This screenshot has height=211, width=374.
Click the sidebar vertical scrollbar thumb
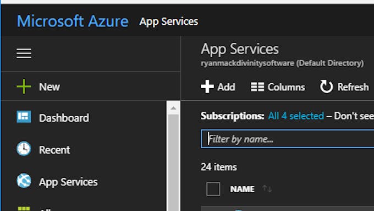173,163
